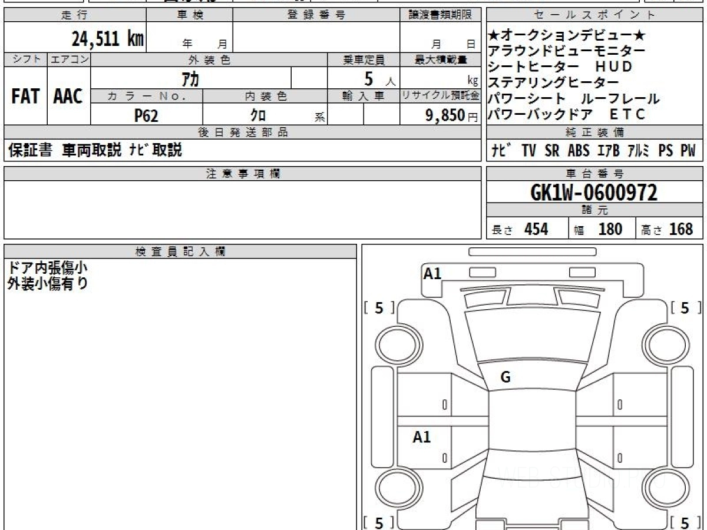
Task: Select the recycle deposit 9,850円
Action: (452, 115)
